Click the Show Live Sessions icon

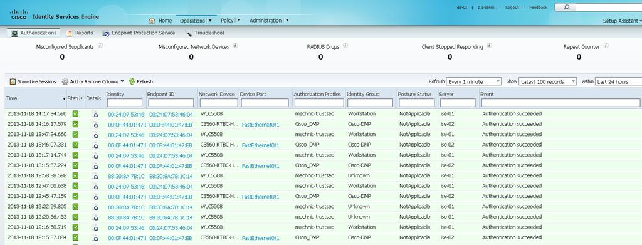pyautogui.click(x=13, y=81)
